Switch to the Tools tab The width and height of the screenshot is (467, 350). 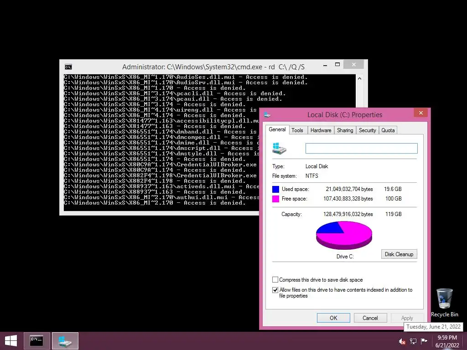[297, 130]
